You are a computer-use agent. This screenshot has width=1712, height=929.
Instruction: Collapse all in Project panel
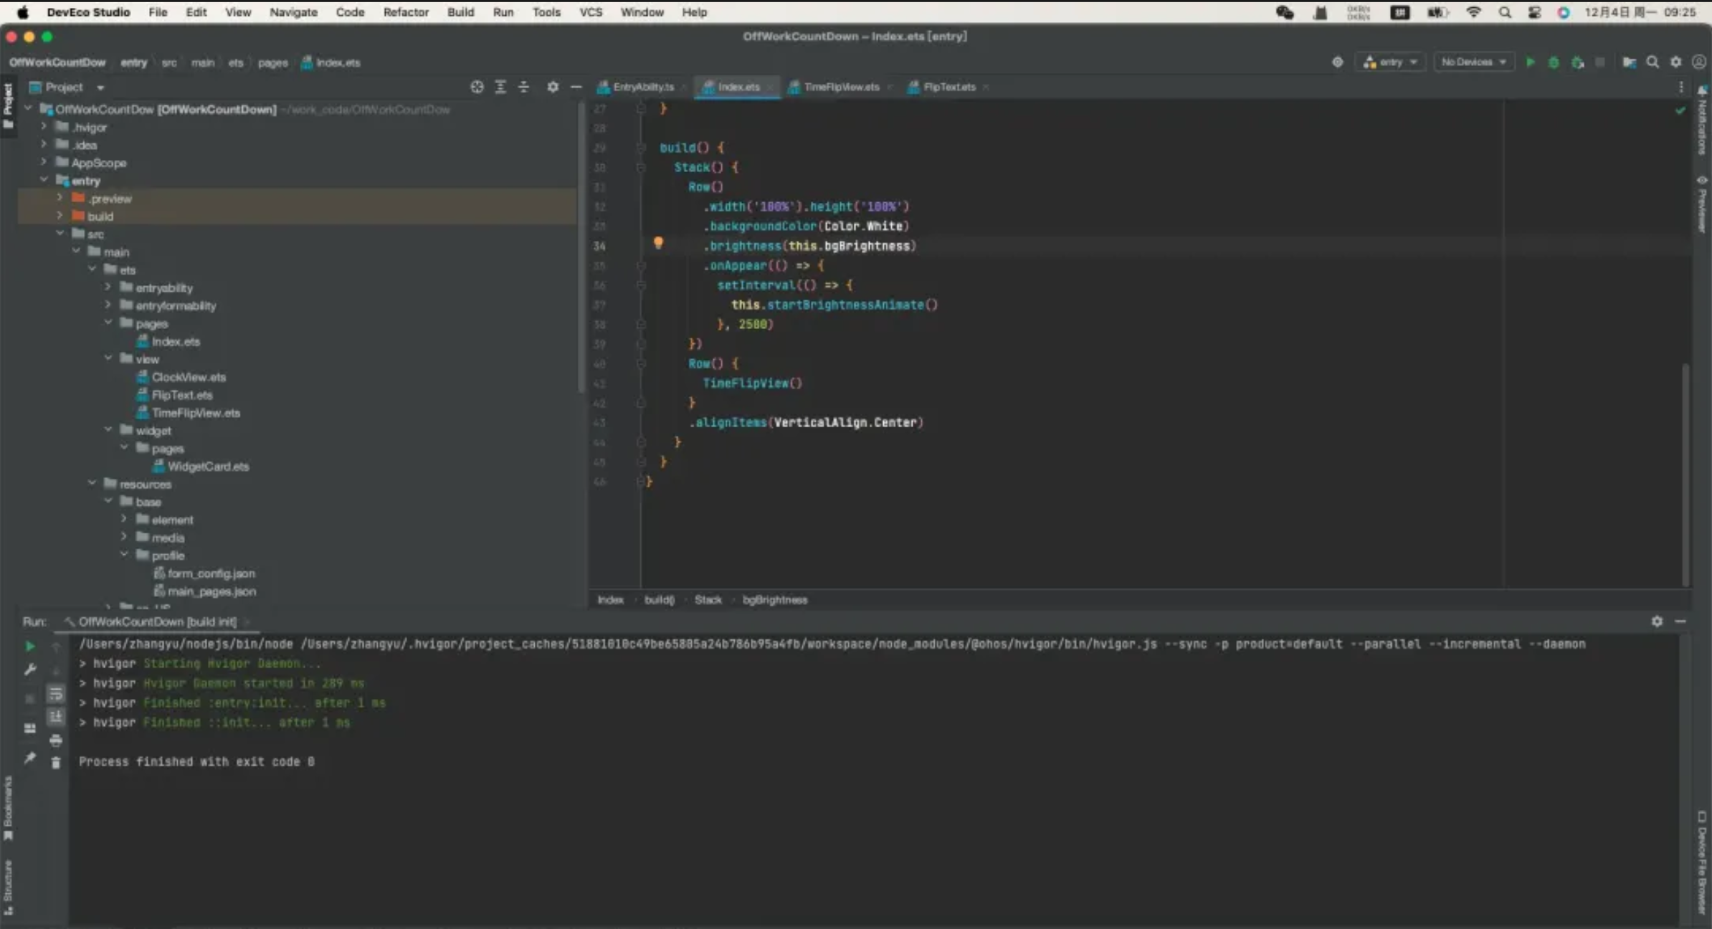click(523, 87)
